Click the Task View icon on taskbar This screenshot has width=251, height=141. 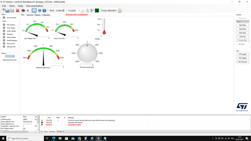tap(47, 138)
